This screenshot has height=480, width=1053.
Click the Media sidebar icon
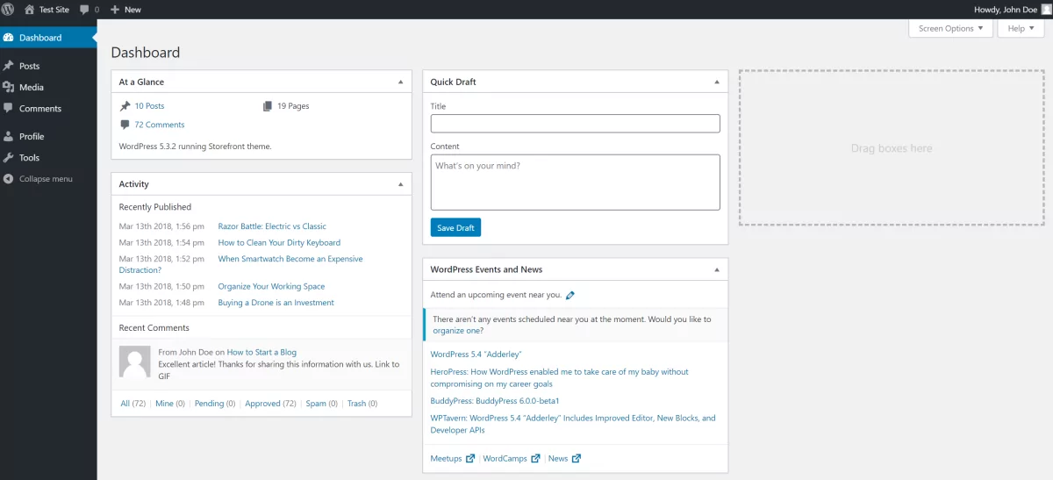9,87
